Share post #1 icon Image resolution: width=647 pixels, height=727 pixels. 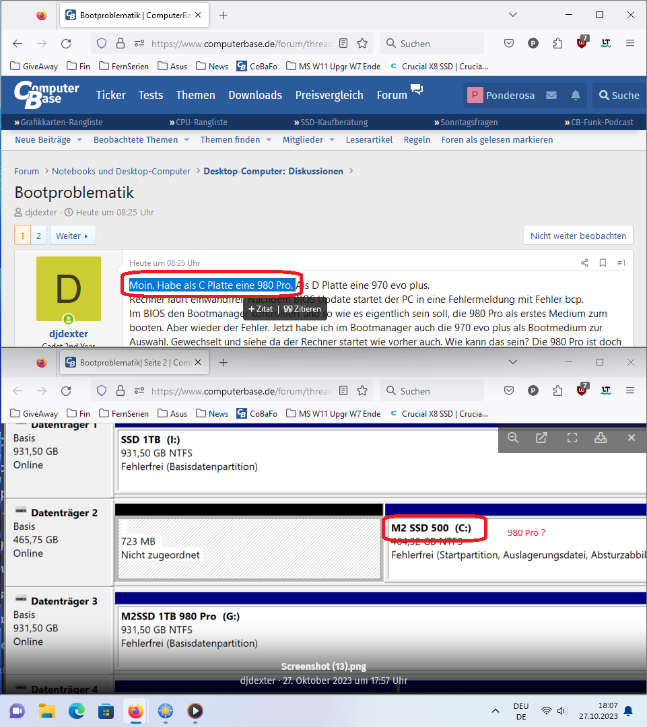(584, 263)
